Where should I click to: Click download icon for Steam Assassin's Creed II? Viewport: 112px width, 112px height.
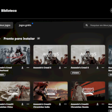tap(97, 67)
